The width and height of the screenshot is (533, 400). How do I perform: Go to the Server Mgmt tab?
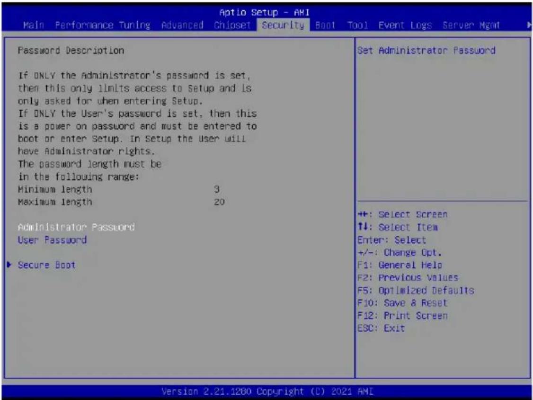pyautogui.click(x=471, y=25)
